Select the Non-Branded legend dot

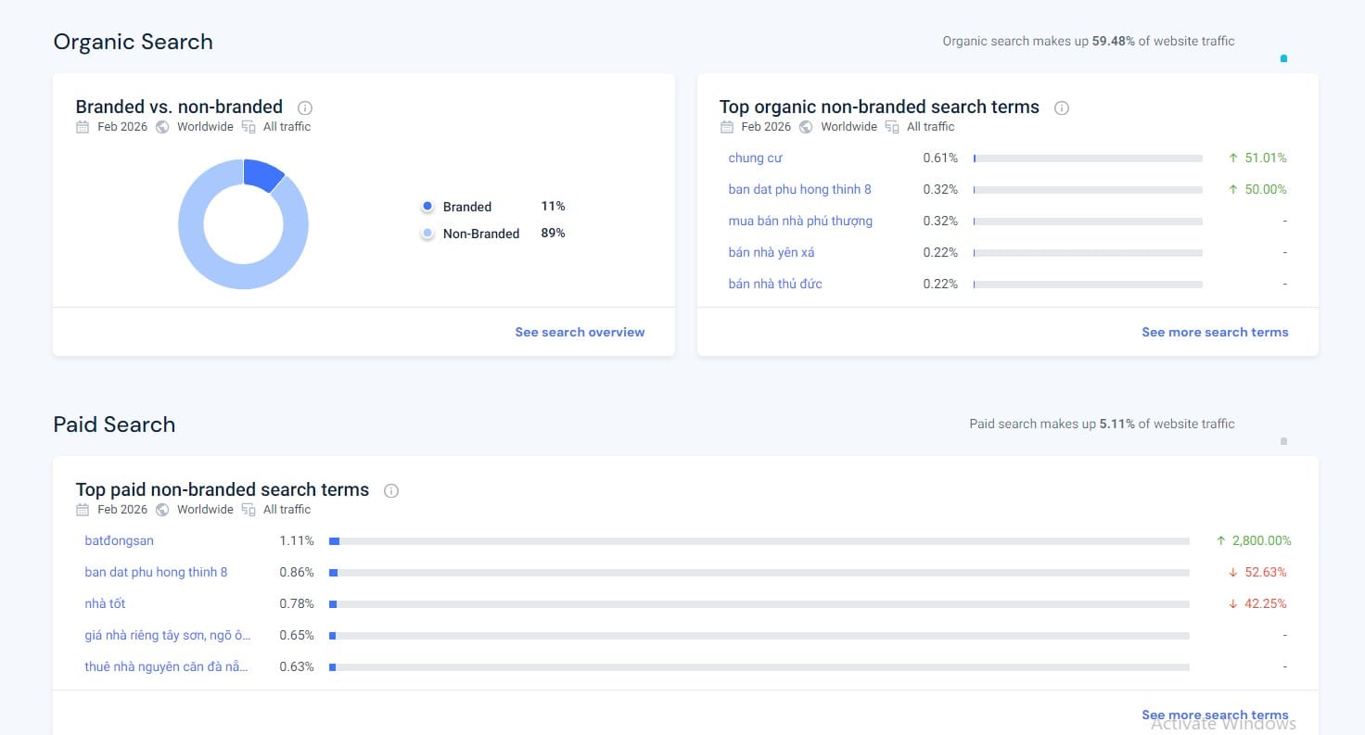tap(427, 234)
